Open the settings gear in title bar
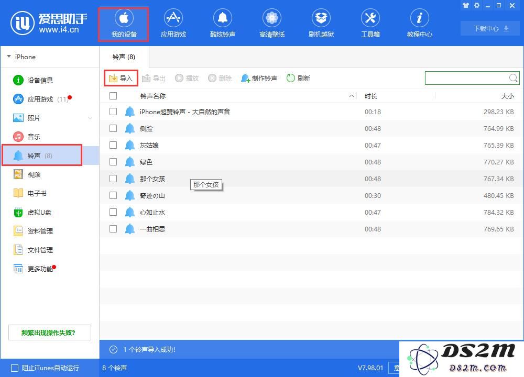The height and width of the screenshot is (377, 524). pyautogui.click(x=476, y=5)
